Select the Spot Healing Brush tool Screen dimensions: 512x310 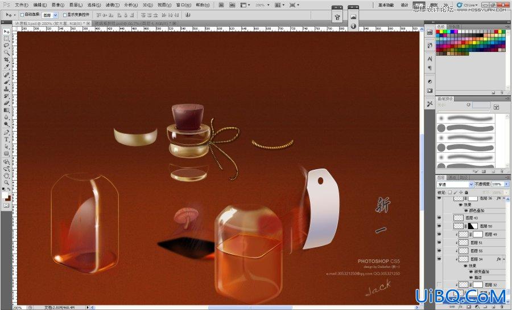pyautogui.click(x=6, y=75)
